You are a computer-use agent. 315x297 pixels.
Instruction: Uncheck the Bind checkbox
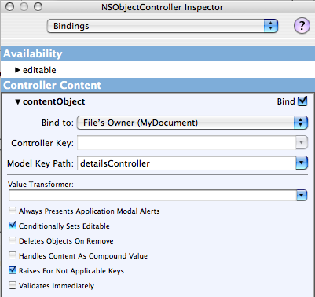coord(302,101)
